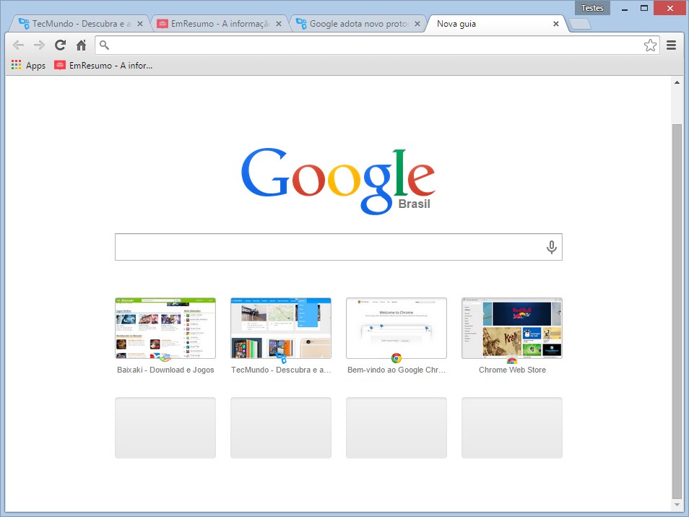Close the Nova guia tab
The height and width of the screenshot is (517, 689).
(x=556, y=24)
